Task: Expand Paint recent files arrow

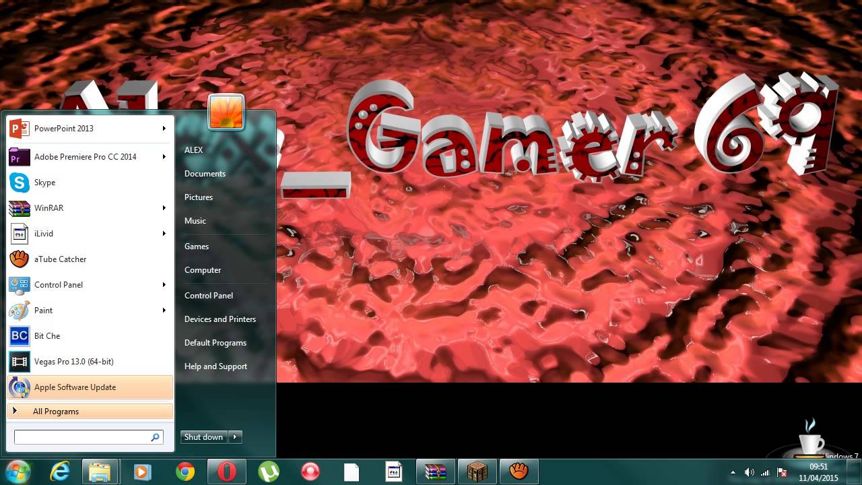Action: [x=164, y=311]
